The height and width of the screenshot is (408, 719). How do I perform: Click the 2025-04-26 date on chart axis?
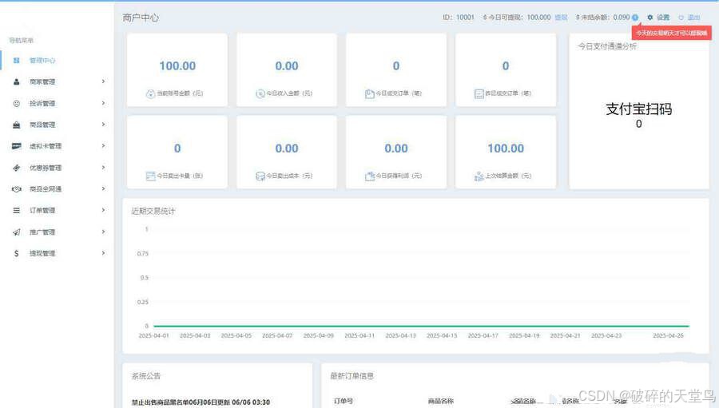[668, 335]
